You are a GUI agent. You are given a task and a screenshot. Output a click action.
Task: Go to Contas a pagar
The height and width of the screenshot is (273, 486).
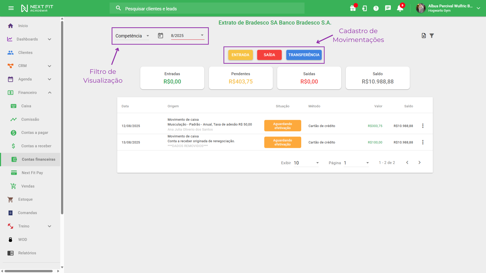point(35,132)
